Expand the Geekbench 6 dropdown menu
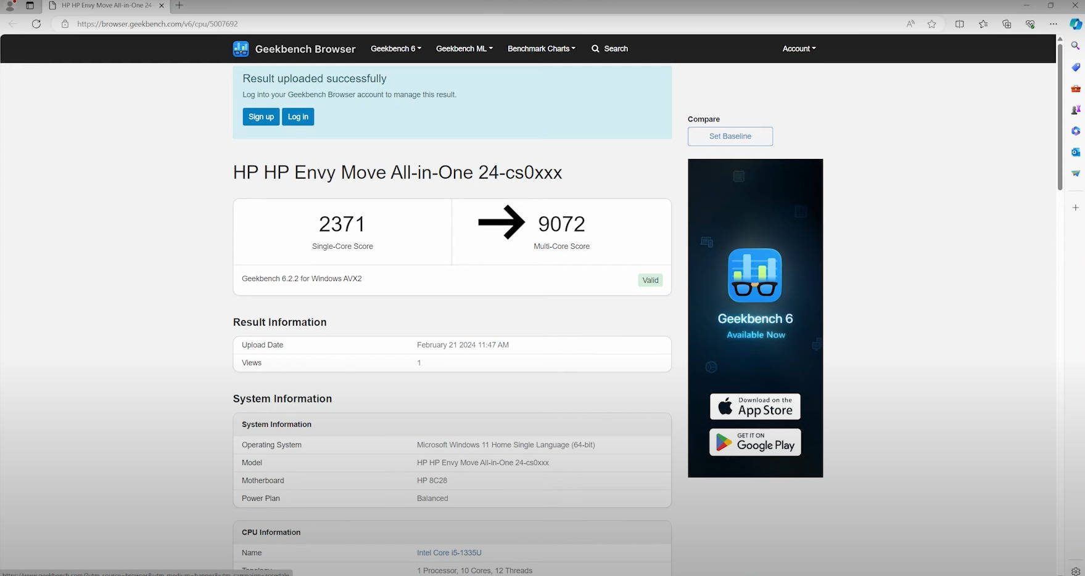Screen dimensions: 1085x576 point(395,49)
